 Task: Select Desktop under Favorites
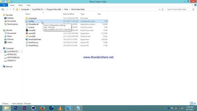click(x=10, y=18)
